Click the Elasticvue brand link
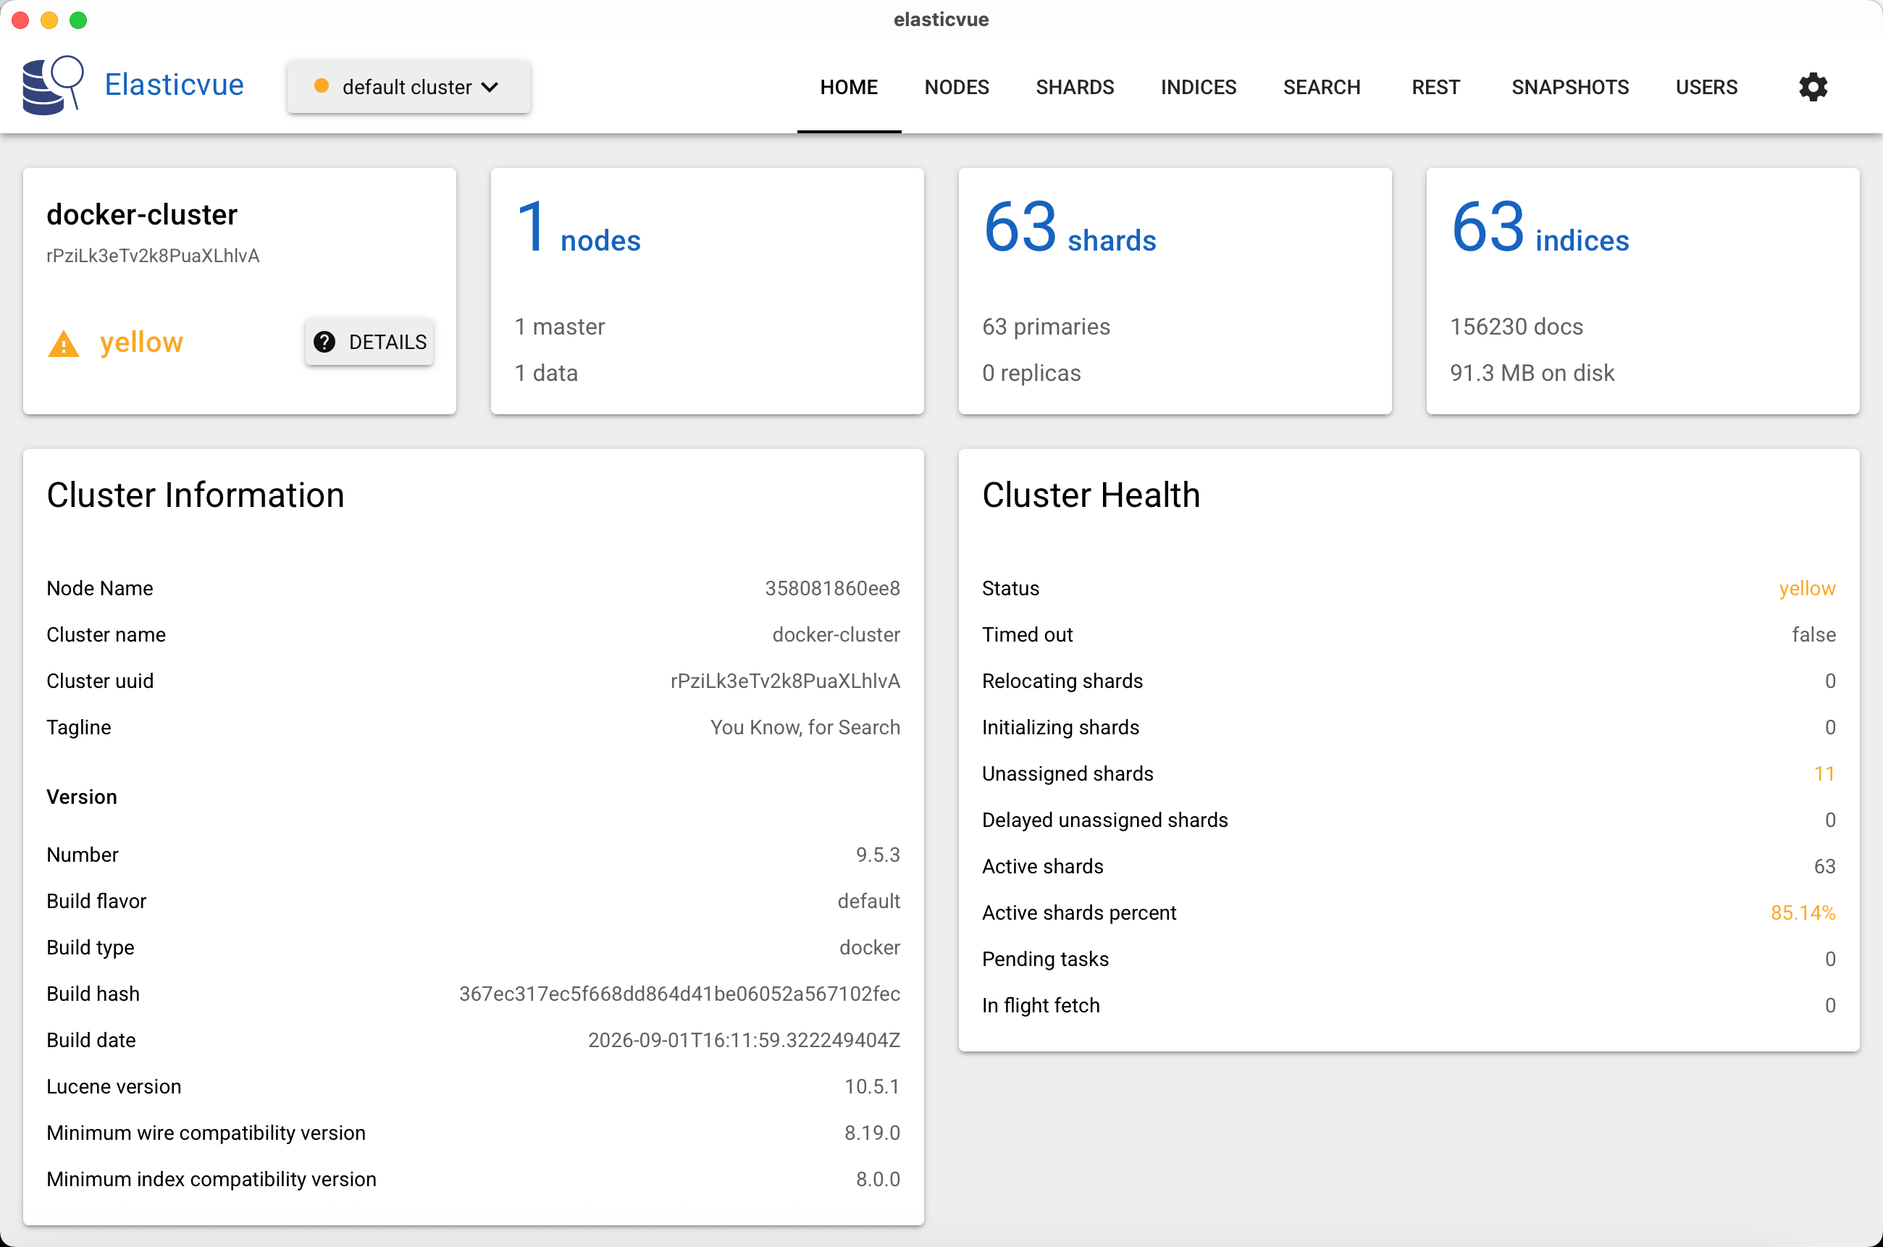 pyautogui.click(x=174, y=85)
